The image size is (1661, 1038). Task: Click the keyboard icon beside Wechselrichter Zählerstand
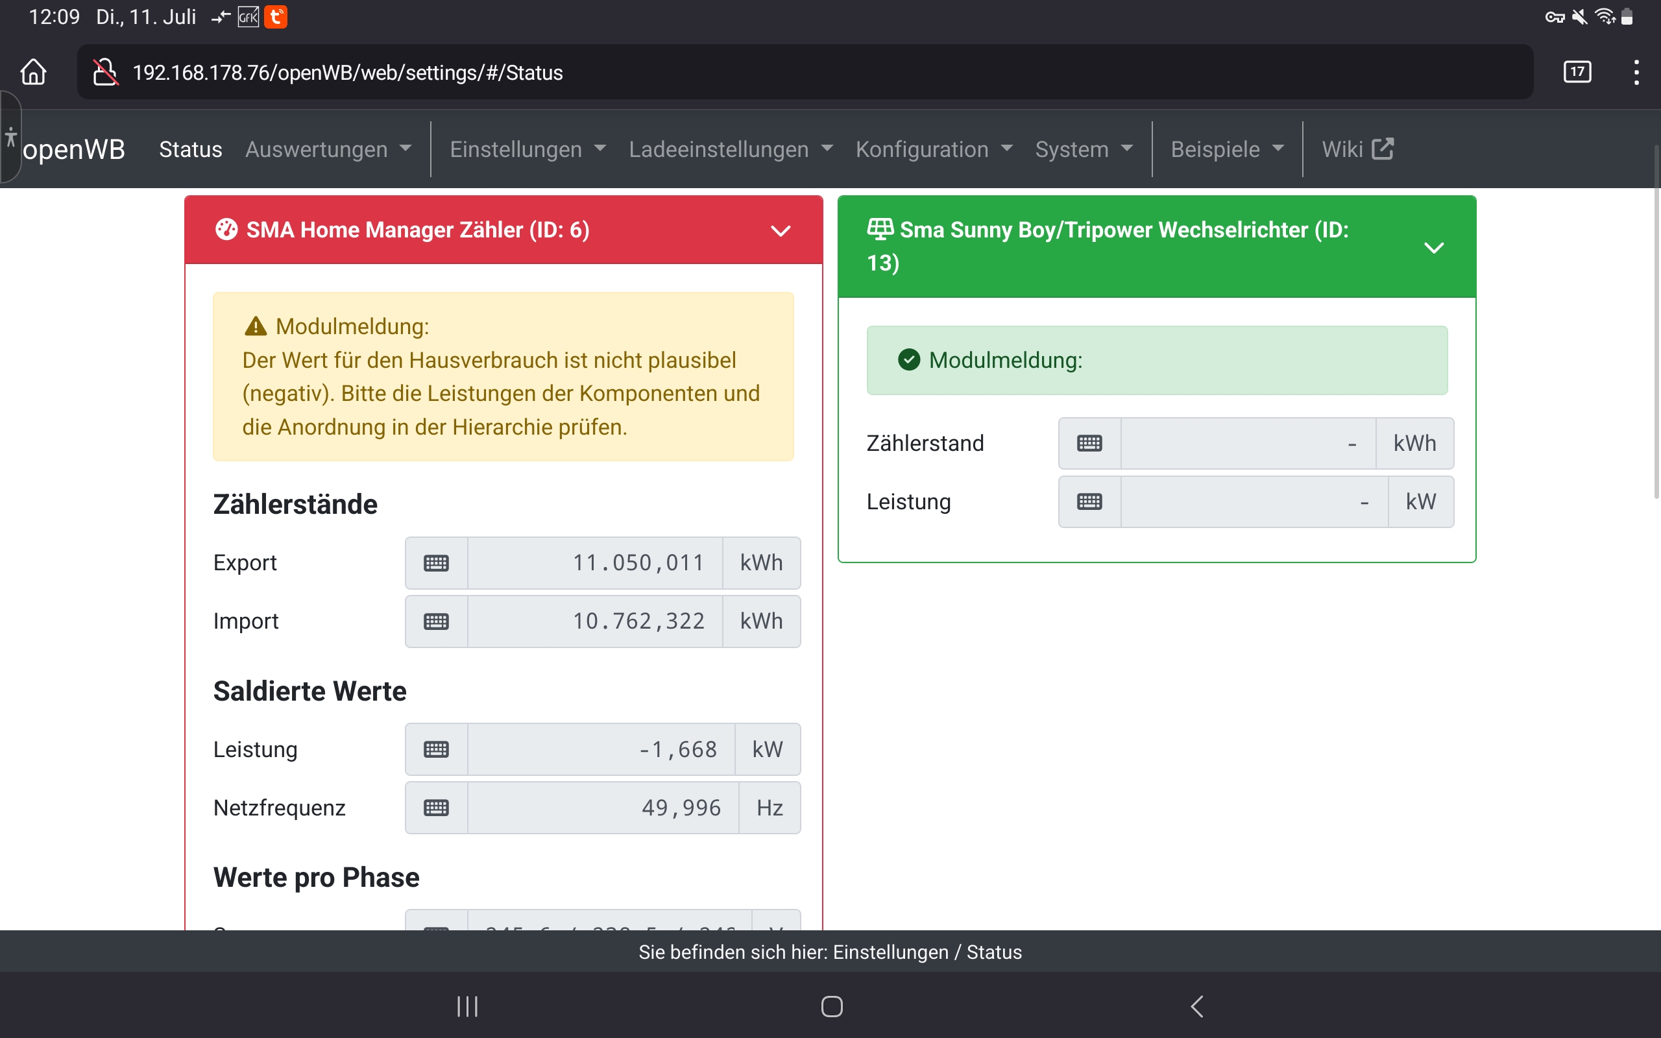[x=1089, y=444]
